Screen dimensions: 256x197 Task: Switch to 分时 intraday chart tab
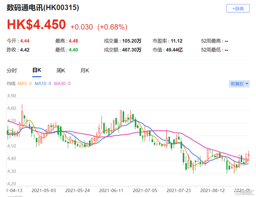click(12, 71)
